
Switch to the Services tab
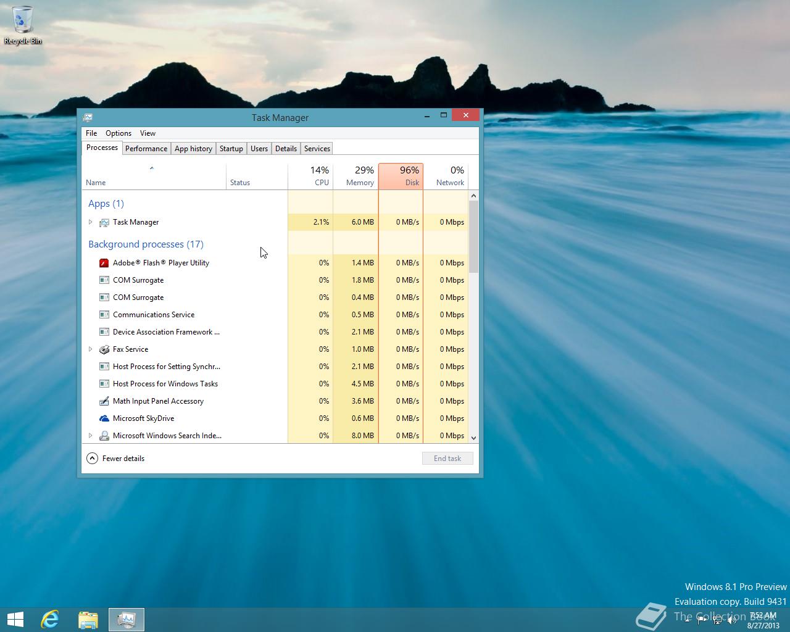point(317,149)
